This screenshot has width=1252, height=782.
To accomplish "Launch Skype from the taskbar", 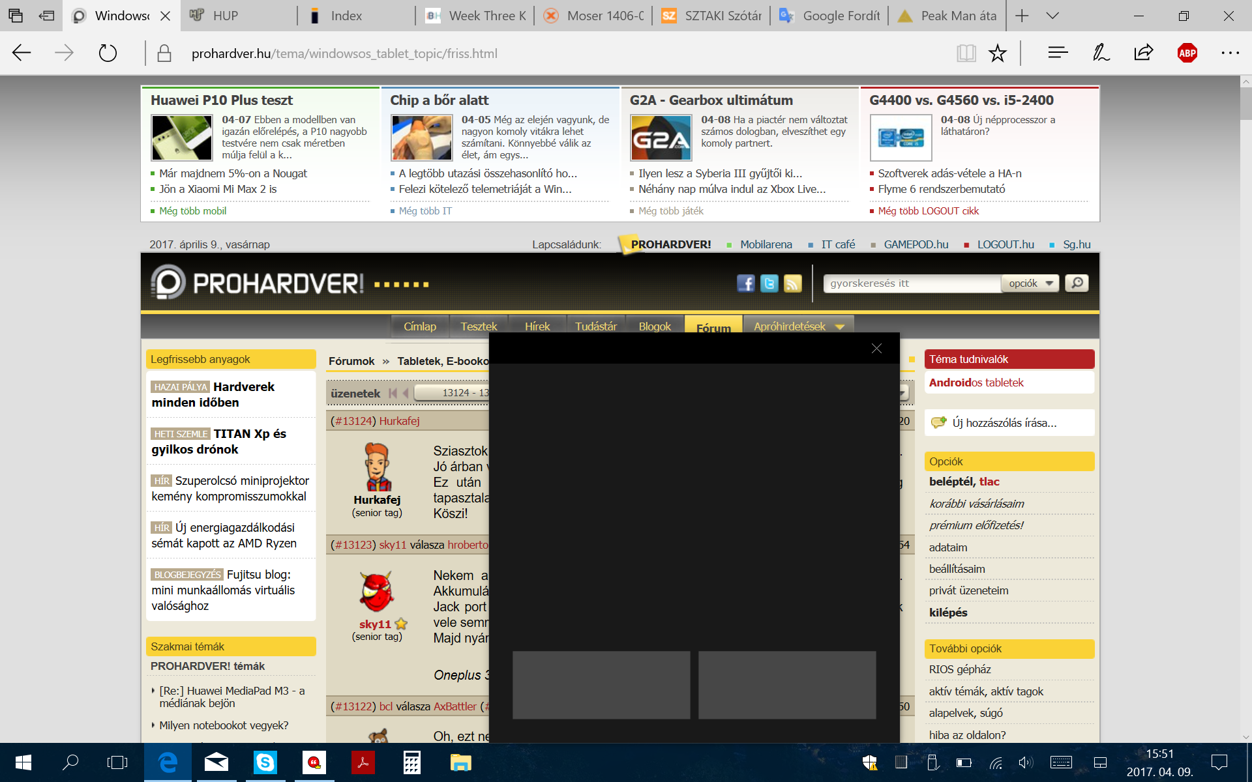I will [265, 762].
